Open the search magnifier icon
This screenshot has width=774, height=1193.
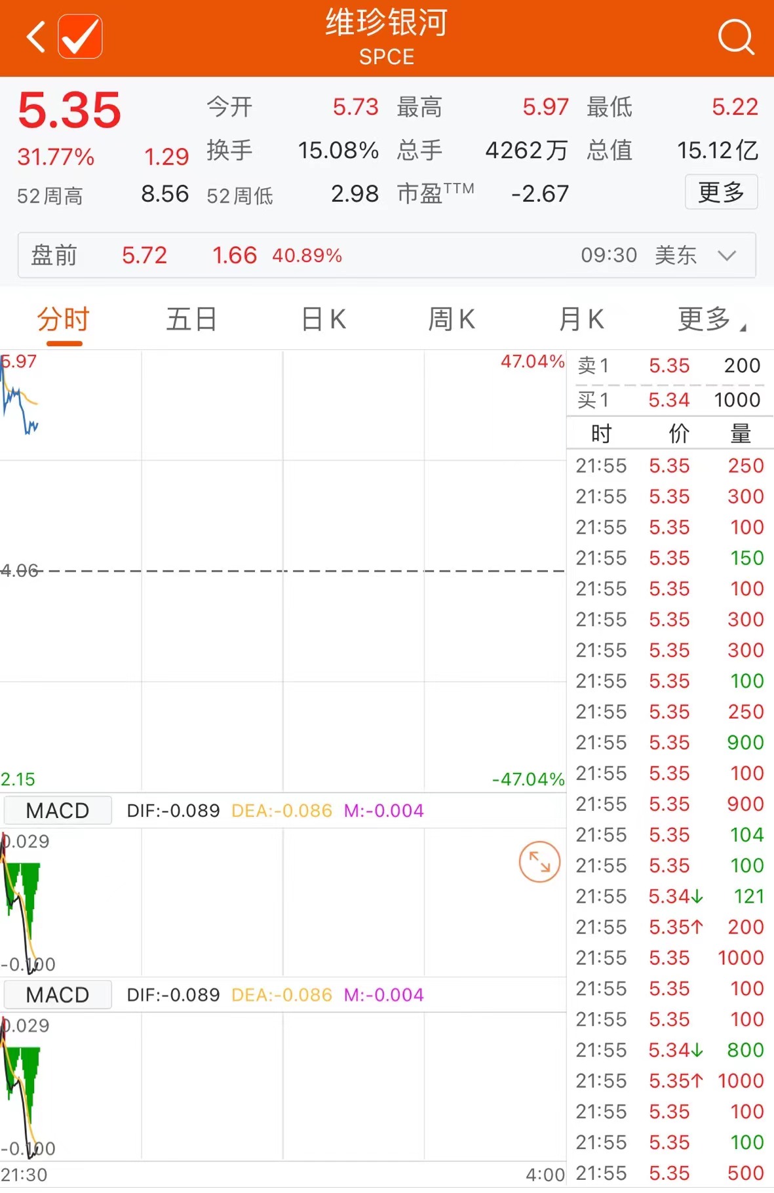click(x=735, y=37)
